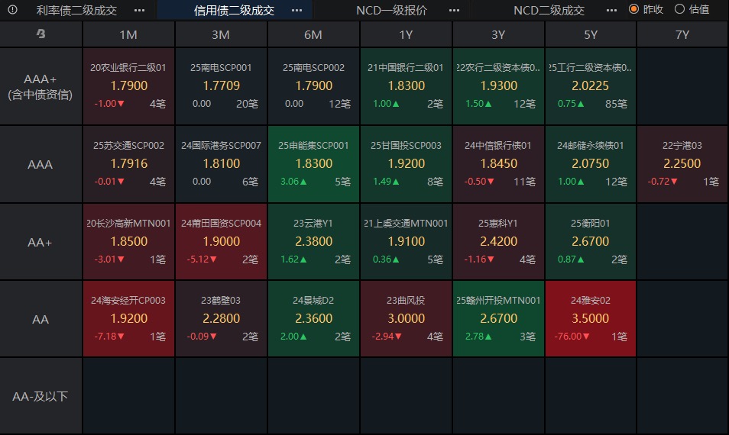Click 23曲风投 in the AA row

(406, 301)
